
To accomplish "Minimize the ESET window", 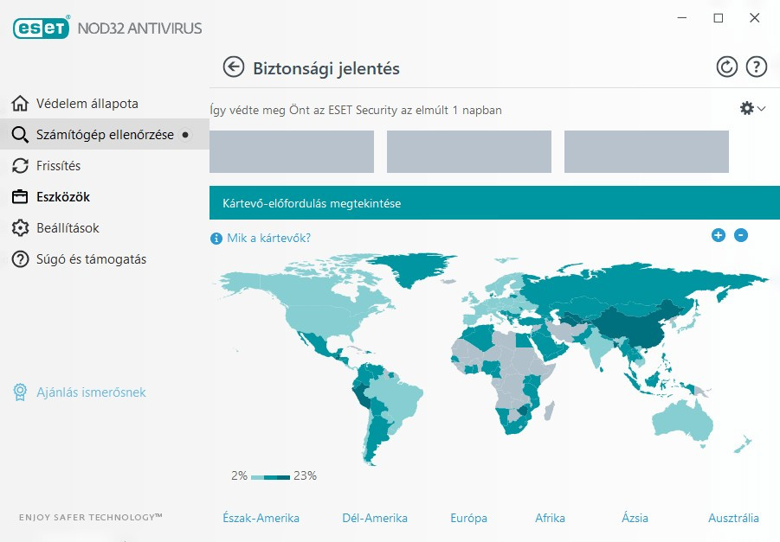I will [682, 18].
